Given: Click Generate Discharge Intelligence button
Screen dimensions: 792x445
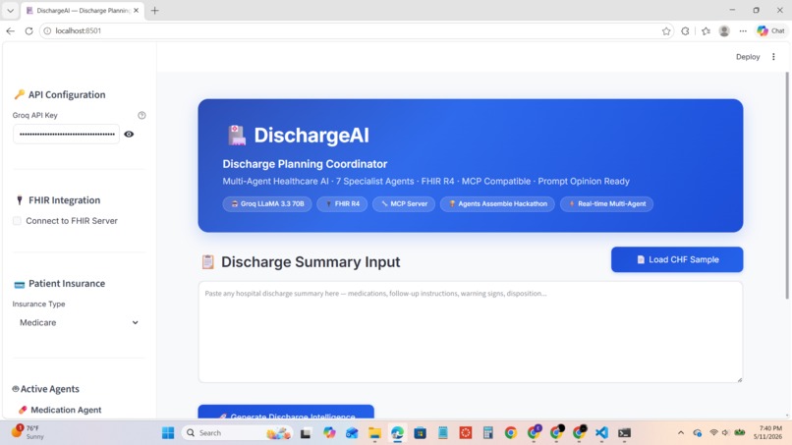Looking at the screenshot, I should (x=286, y=413).
